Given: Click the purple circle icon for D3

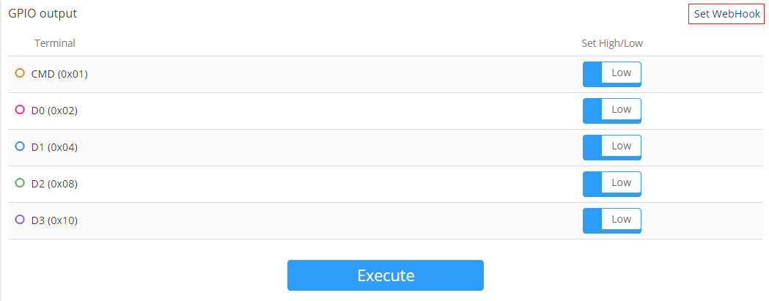Looking at the screenshot, I should [20, 219].
